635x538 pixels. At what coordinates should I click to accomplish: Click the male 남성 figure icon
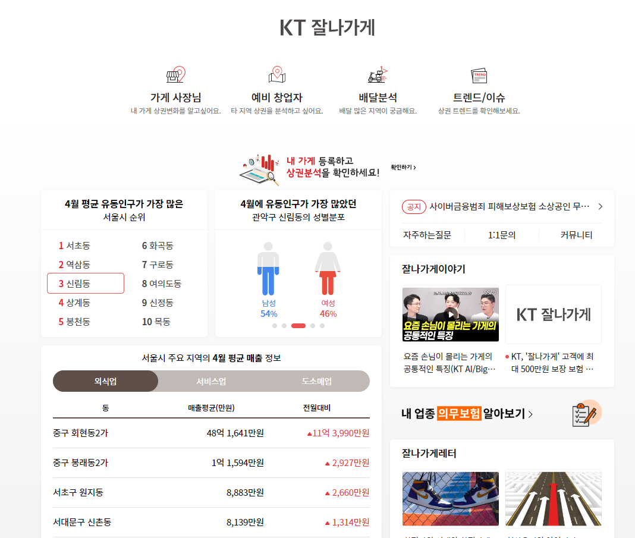pos(268,269)
